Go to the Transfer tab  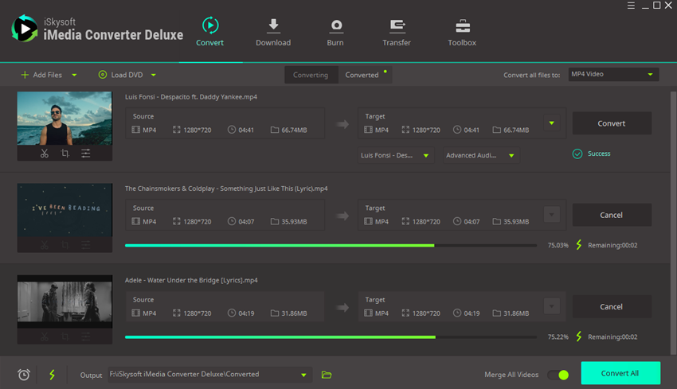pos(397,32)
